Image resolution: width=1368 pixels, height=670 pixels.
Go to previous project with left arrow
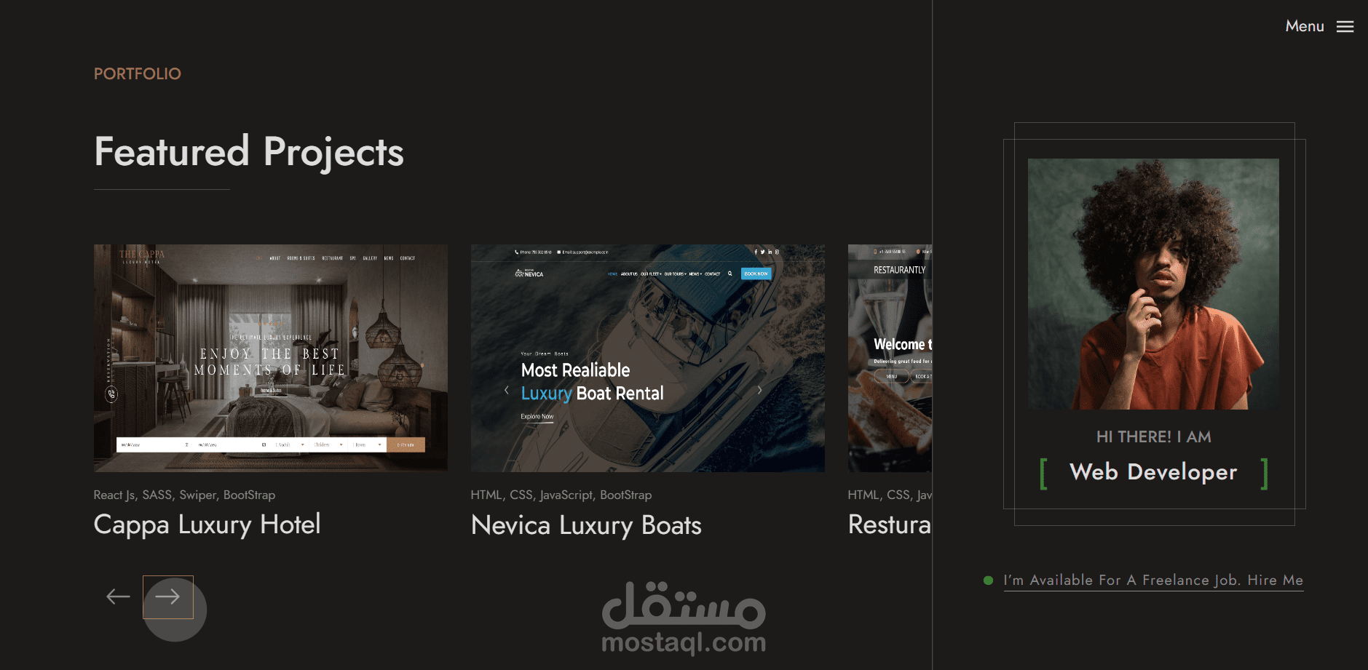coord(118,597)
